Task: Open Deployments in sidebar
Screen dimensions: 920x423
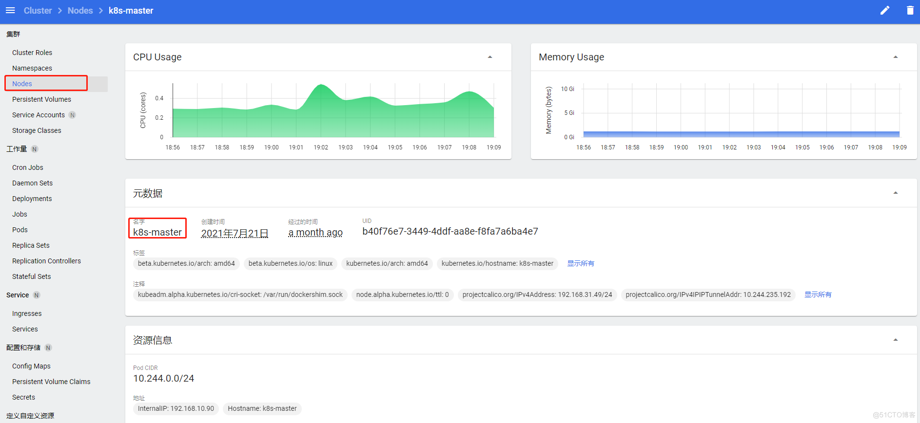Action: (32, 199)
